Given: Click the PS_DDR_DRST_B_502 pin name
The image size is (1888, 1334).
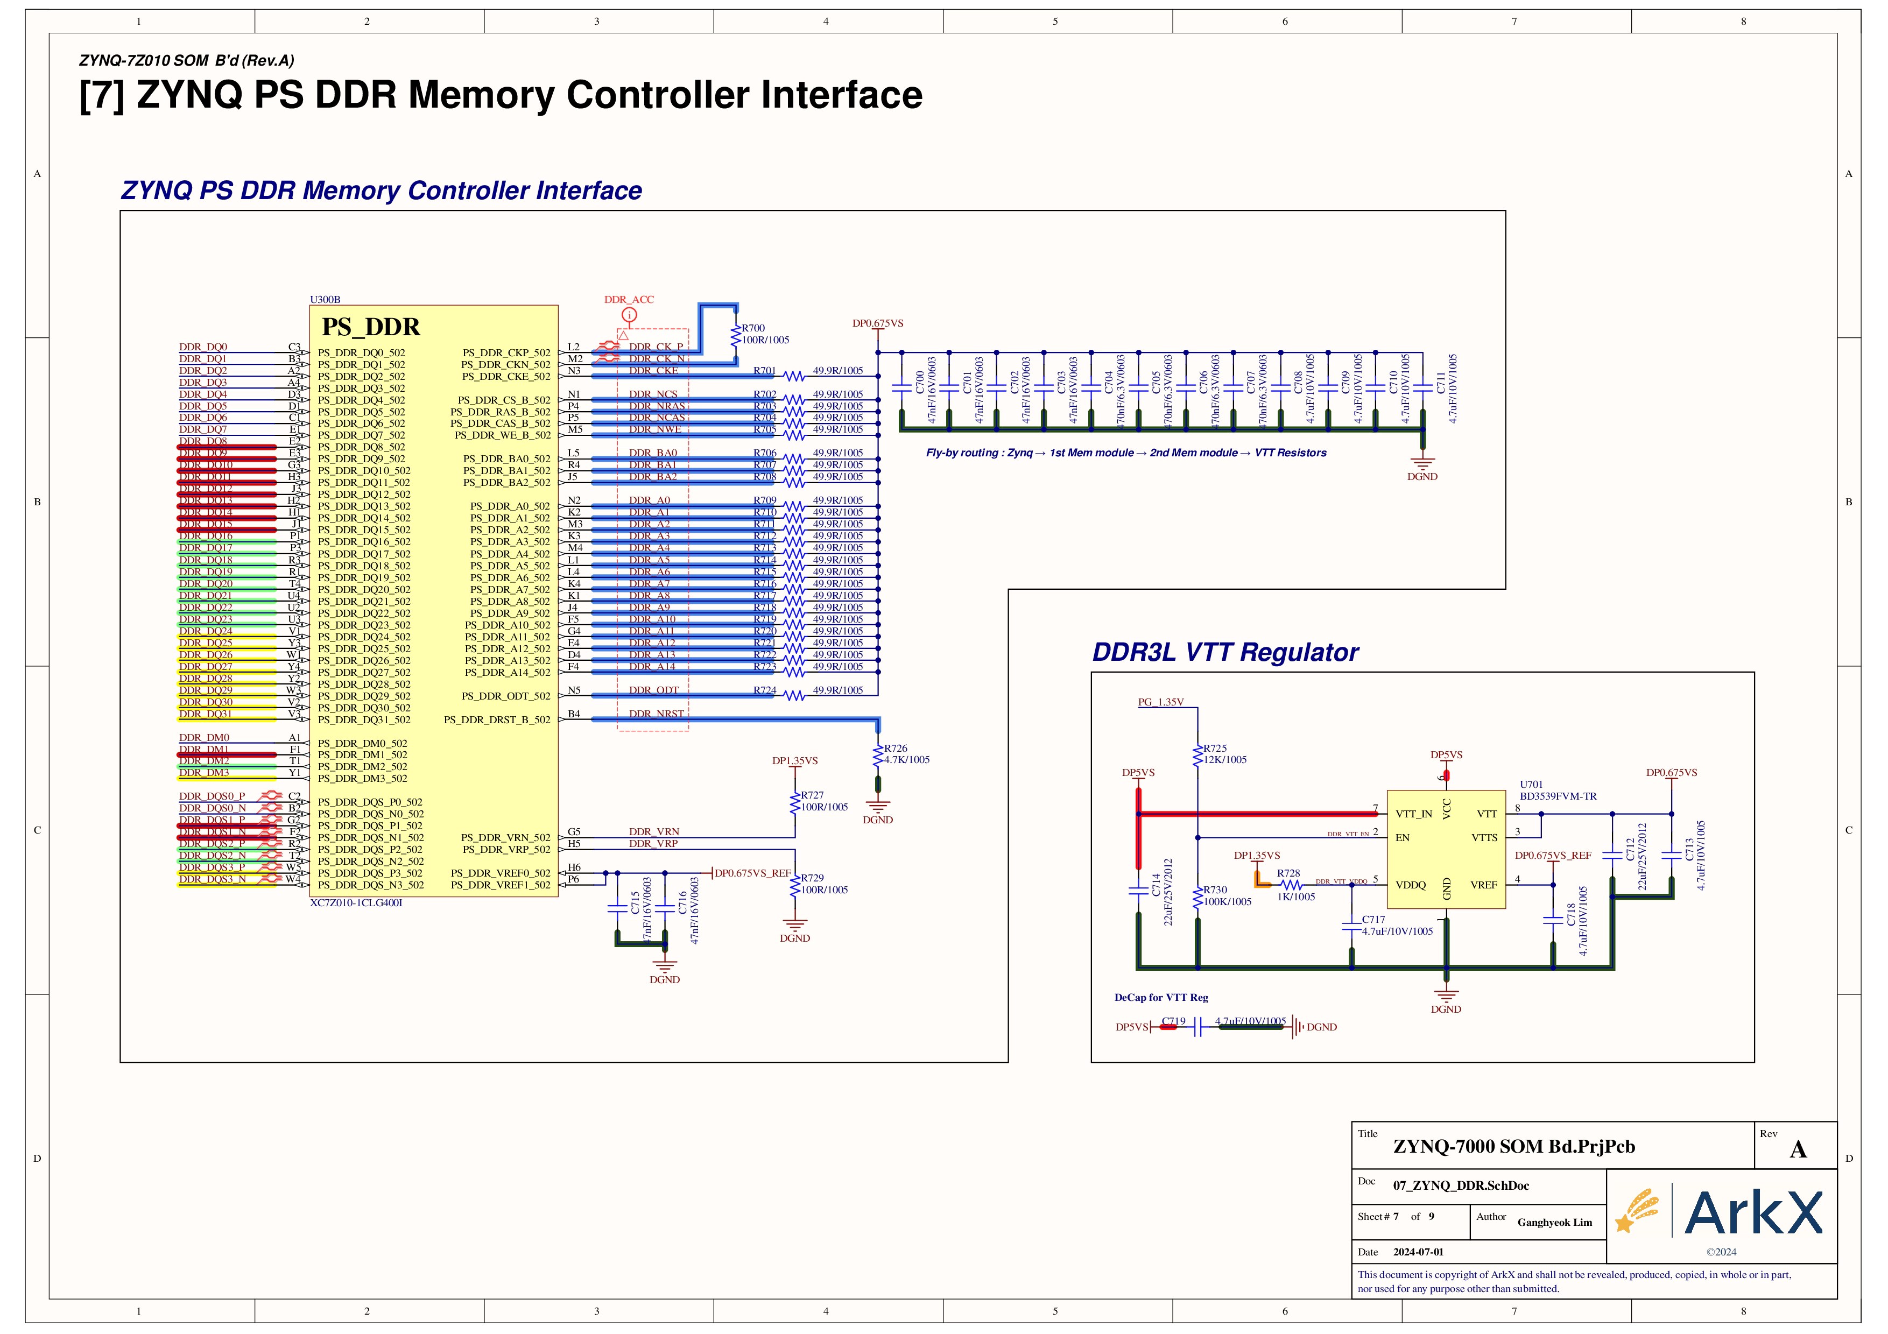Looking at the screenshot, I should [x=497, y=720].
